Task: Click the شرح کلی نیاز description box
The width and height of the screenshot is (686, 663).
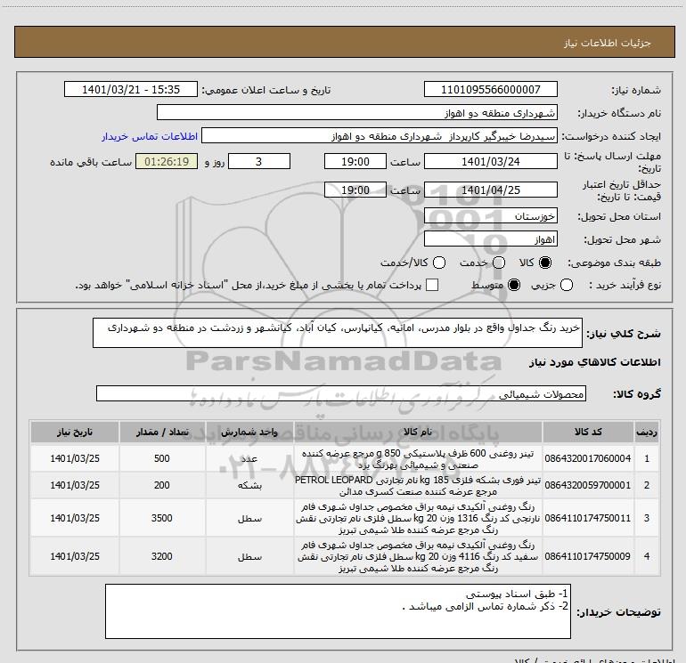Action: (x=338, y=333)
